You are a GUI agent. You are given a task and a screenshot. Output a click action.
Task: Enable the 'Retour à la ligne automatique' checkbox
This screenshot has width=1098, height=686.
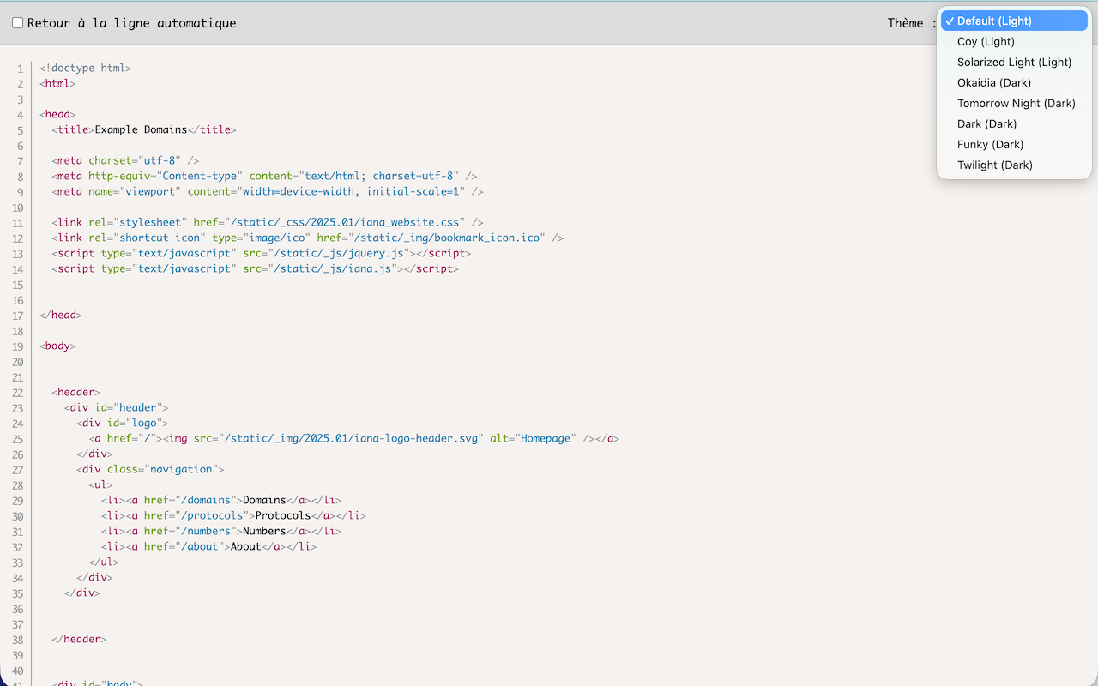point(17,23)
